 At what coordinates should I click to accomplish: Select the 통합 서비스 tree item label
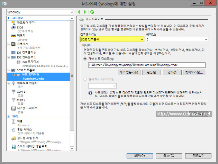click(24, 129)
